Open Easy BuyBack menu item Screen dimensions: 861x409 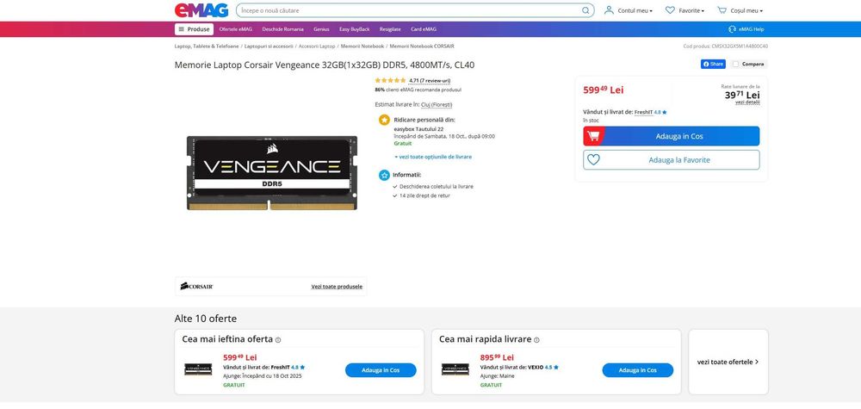tap(354, 29)
